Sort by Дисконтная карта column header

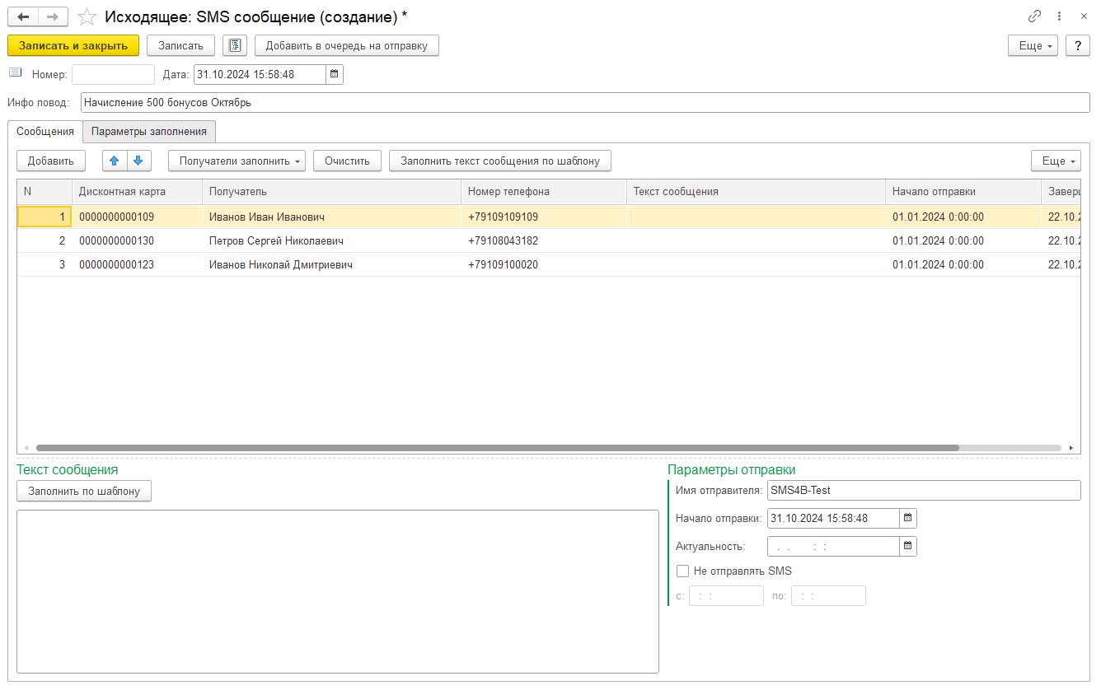click(x=138, y=191)
